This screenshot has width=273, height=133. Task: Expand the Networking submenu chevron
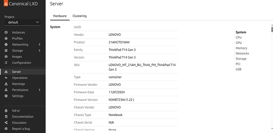[39, 45]
